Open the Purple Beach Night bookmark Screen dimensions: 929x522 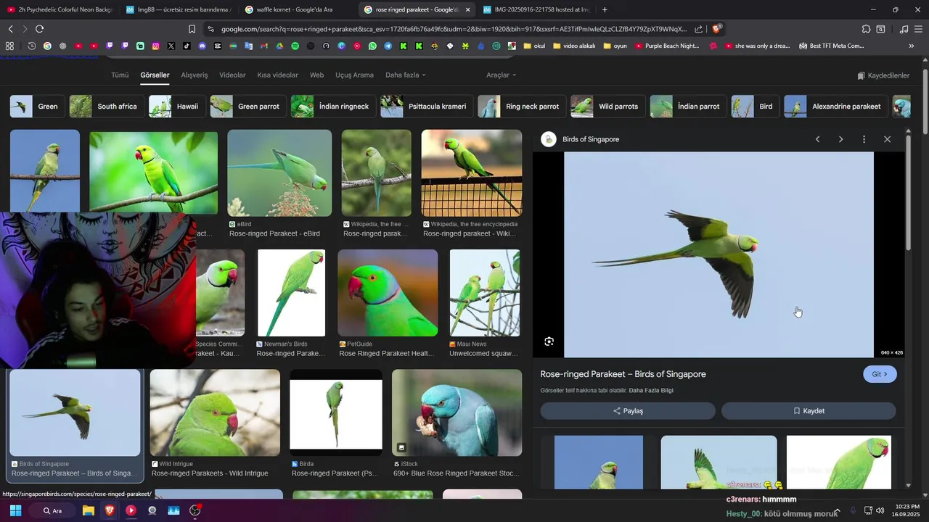[x=666, y=46]
